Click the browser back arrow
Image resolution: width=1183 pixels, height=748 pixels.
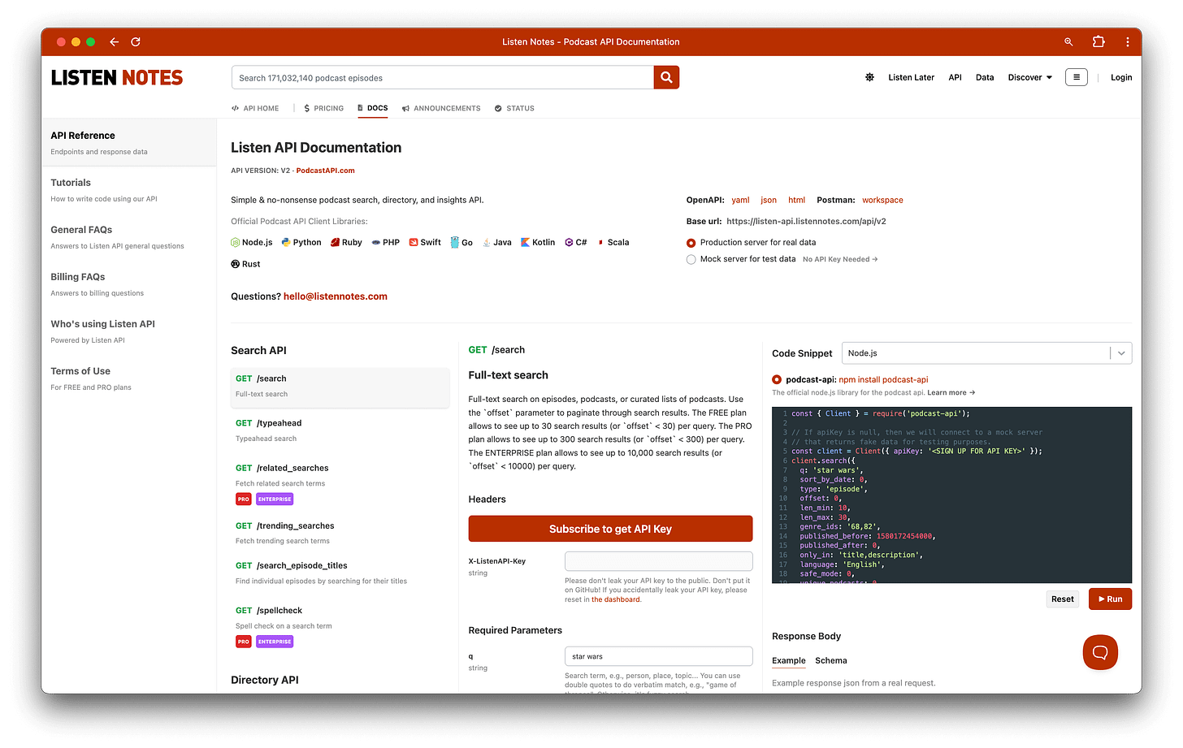(114, 41)
